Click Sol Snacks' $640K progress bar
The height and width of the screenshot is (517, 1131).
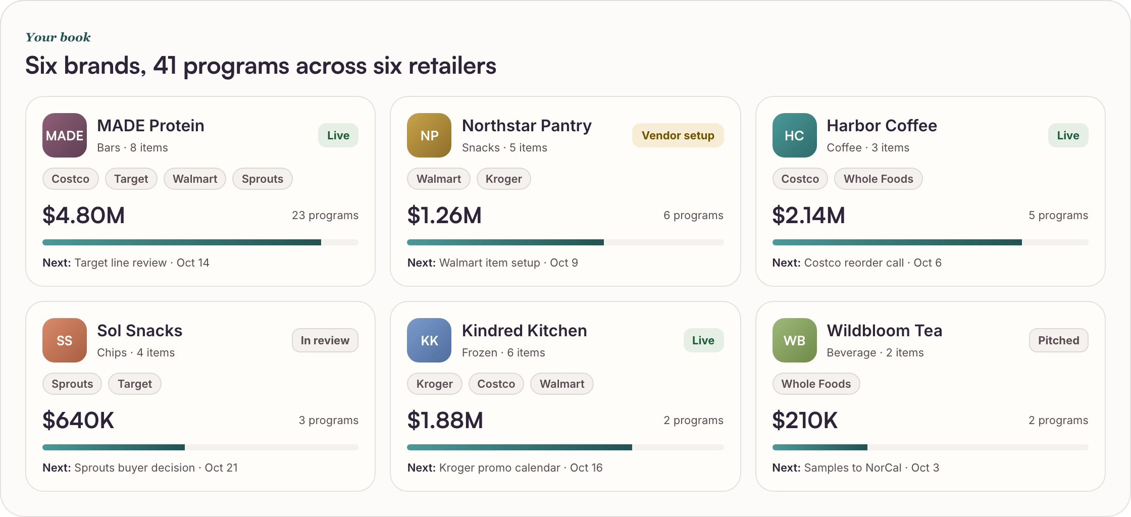[x=200, y=447]
